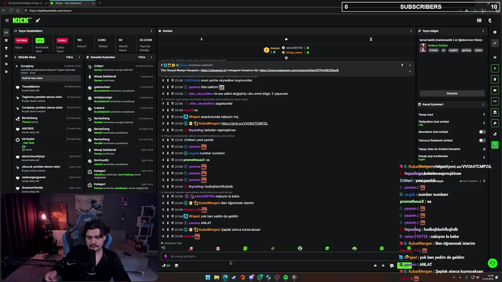Screen dimensions: 502x282
Task: Open a new browser tab
Action: [99, 3]
